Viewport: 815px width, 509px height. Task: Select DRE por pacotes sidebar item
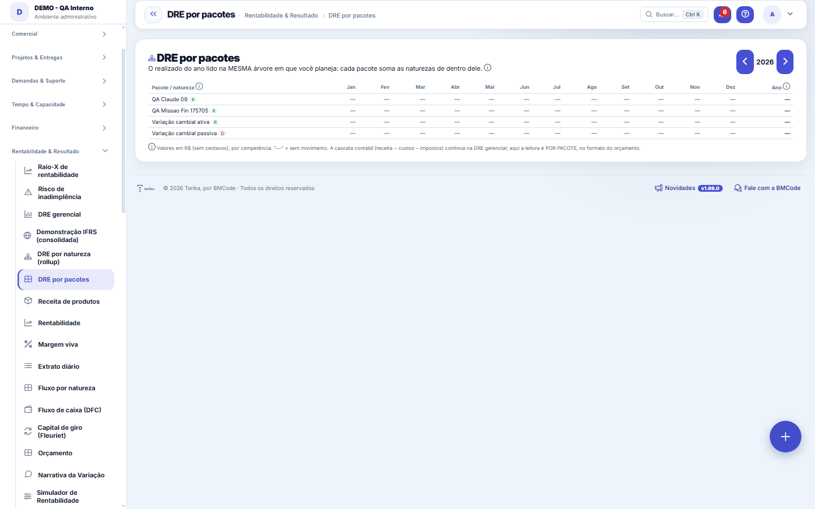66,279
